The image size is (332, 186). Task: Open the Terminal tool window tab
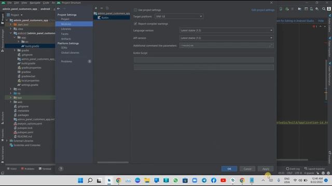[45, 169]
